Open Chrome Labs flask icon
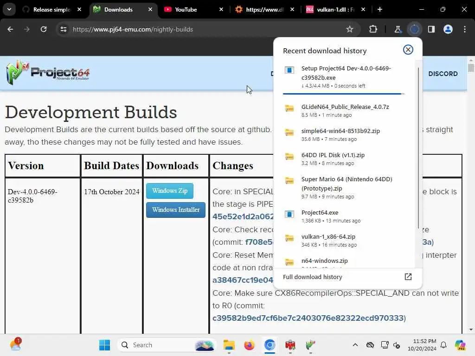475x356 pixels. point(398,29)
